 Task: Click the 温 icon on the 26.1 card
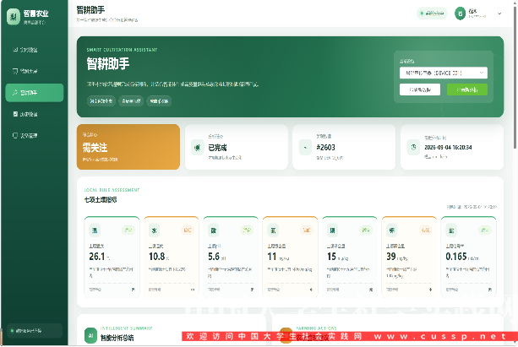pos(95,230)
